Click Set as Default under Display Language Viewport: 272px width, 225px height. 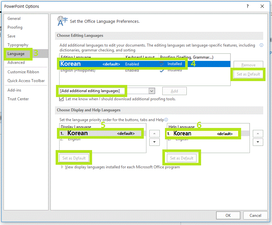(74, 158)
